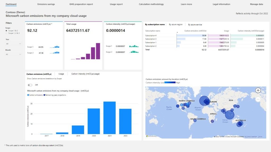The image size is (271, 152).
Task: Select the Scope 1 & 2 radio button
Action: click(6, 31)
